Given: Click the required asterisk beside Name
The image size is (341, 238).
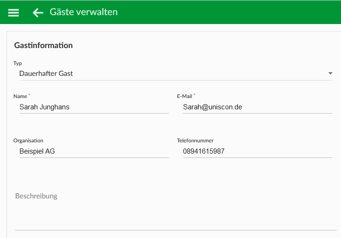Looking at the screenshot, I should [x=29, y=94].
